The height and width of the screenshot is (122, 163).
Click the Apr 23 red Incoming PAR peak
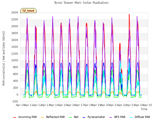tap(129, 14)
